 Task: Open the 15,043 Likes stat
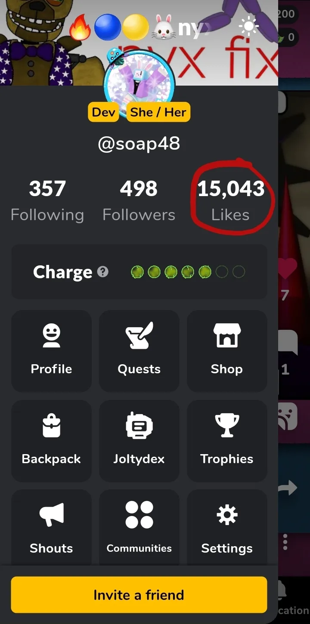[x=231, y=201]
